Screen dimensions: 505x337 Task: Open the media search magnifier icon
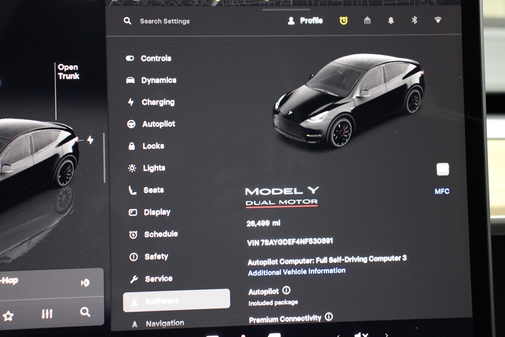point(85,313)
